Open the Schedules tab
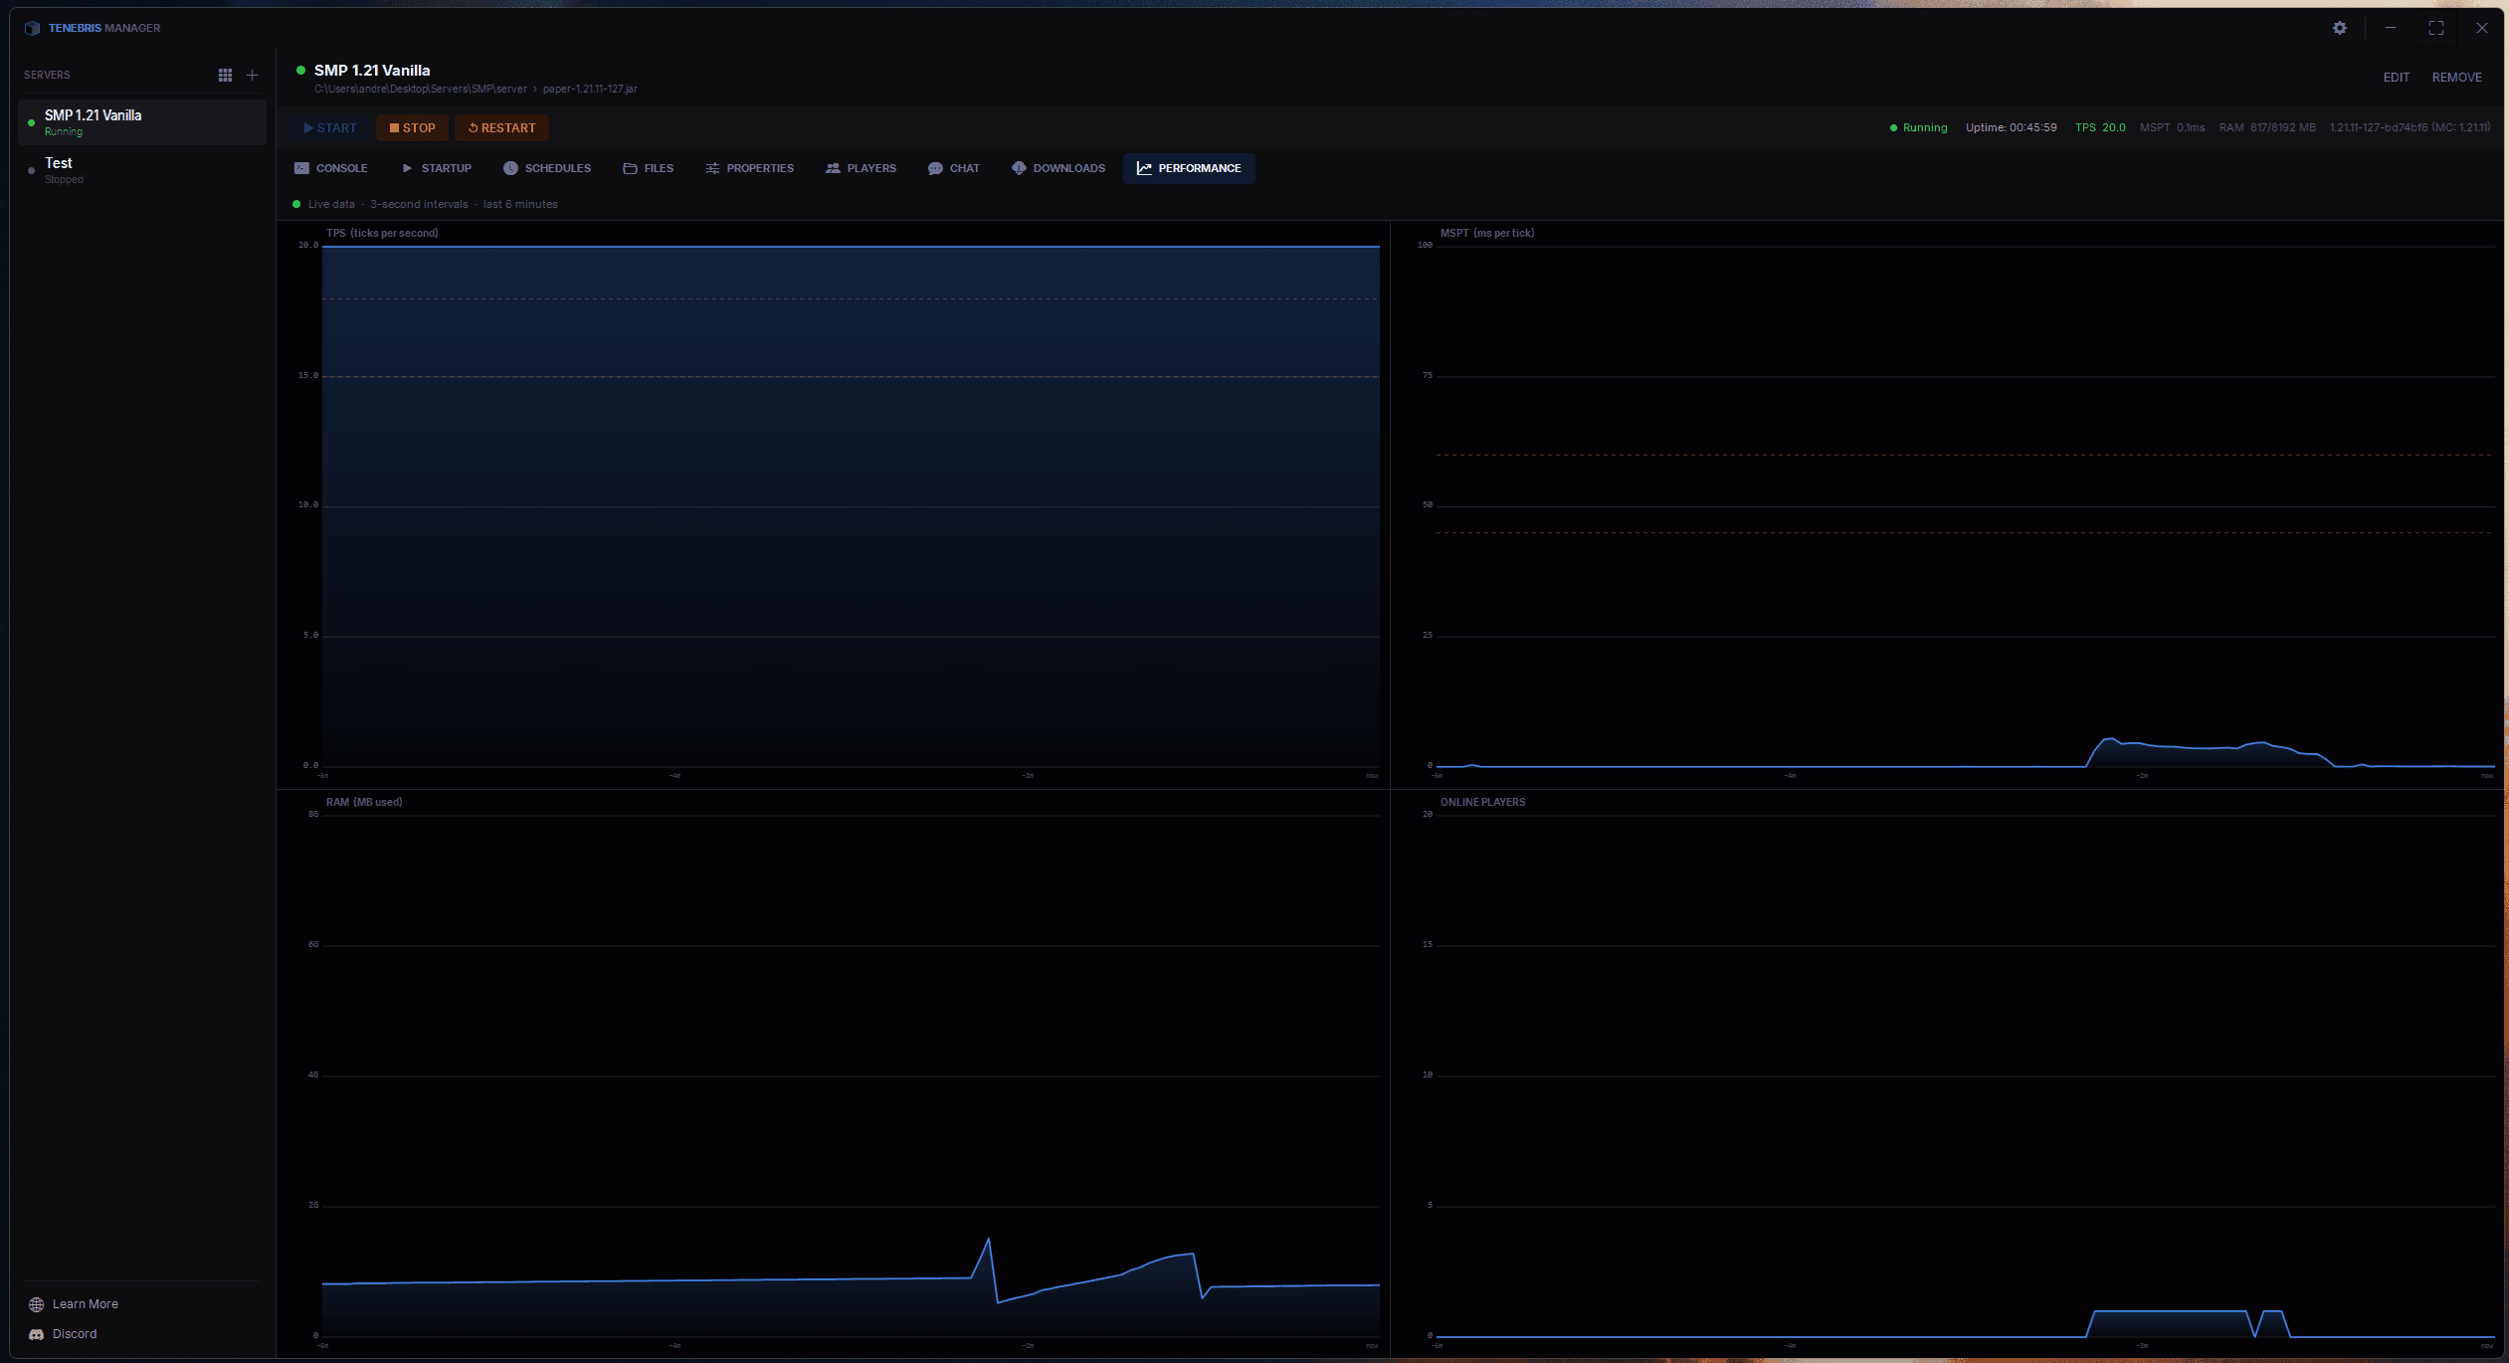2509x1363 pixels. 547,168
